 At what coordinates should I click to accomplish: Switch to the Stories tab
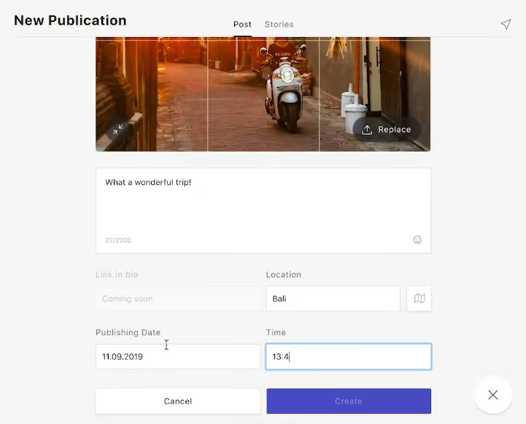(279, 25)
